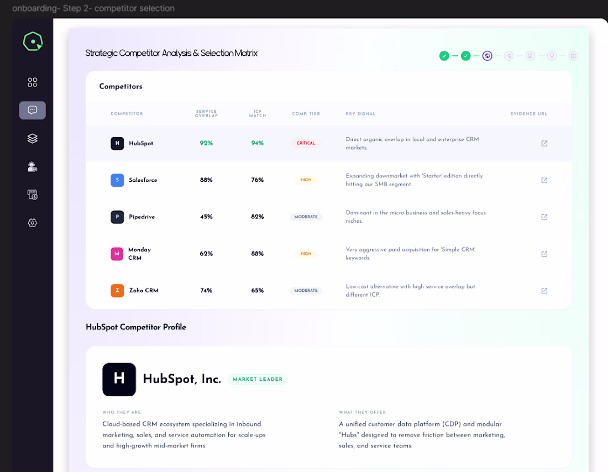Sort by Service Overlap column header
The image size is (608, 472).
(206, 113)
